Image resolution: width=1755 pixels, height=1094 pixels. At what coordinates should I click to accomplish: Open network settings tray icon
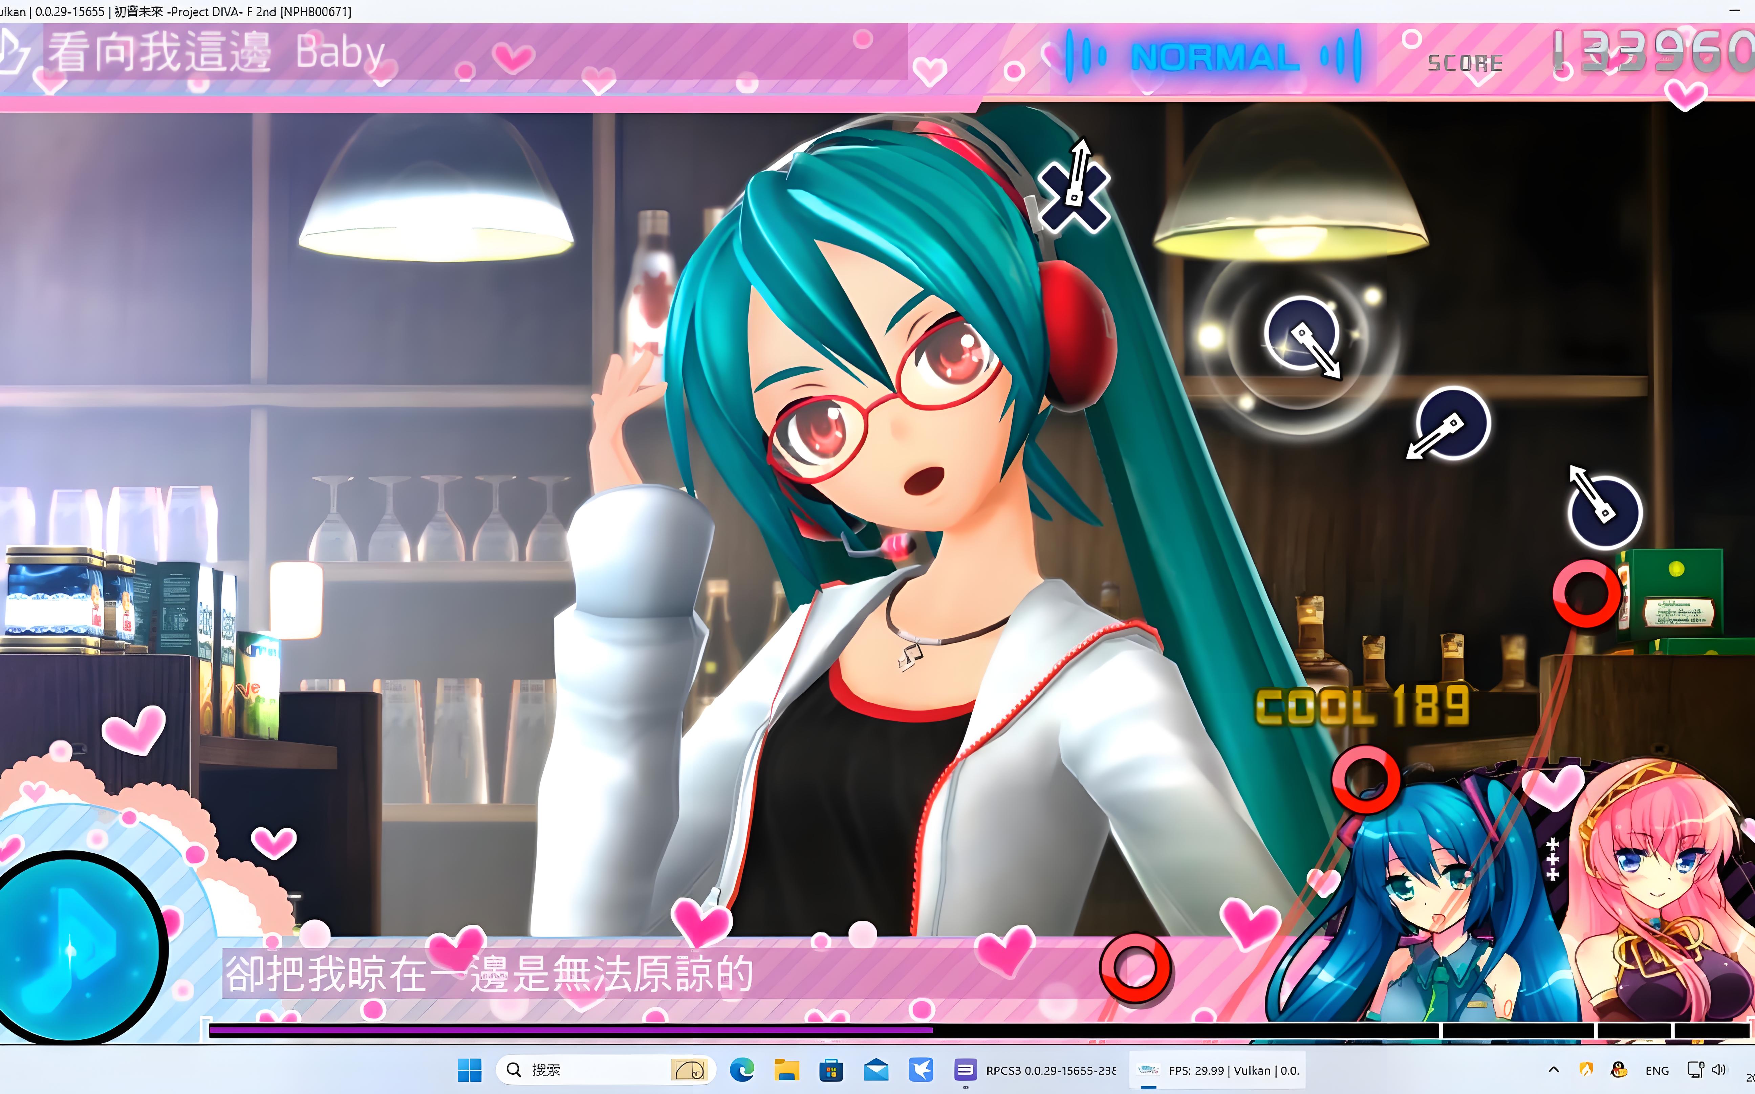coord(1695,1070)
